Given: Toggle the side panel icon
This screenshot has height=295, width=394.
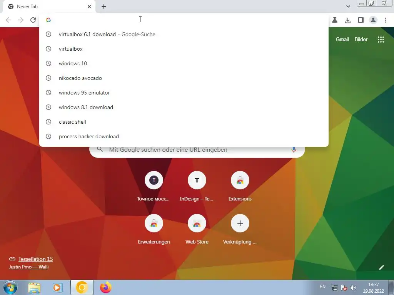Looking at the screenshot, I should point(361,20).
